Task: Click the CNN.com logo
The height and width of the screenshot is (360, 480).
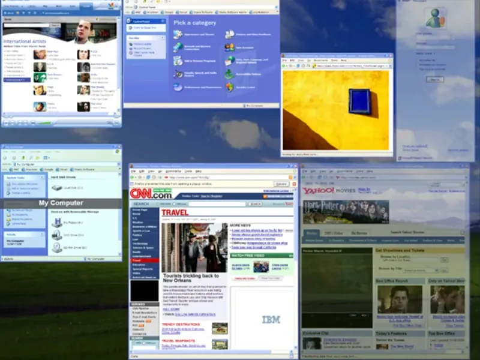Action: pos(151,194)
